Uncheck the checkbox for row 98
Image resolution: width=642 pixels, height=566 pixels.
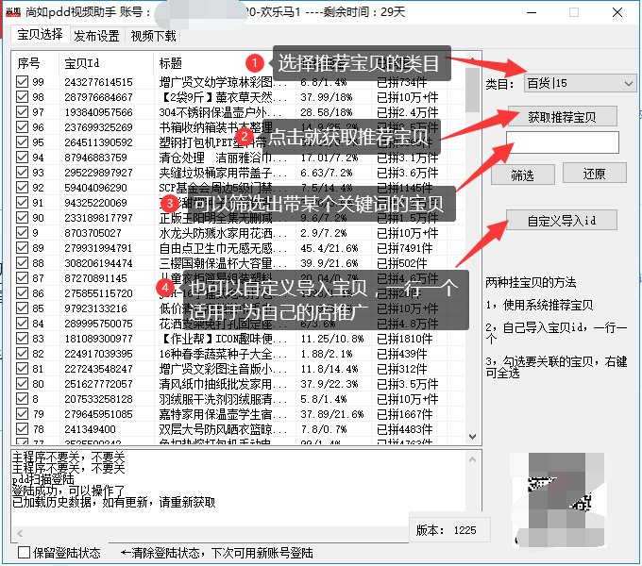(22, 97)
